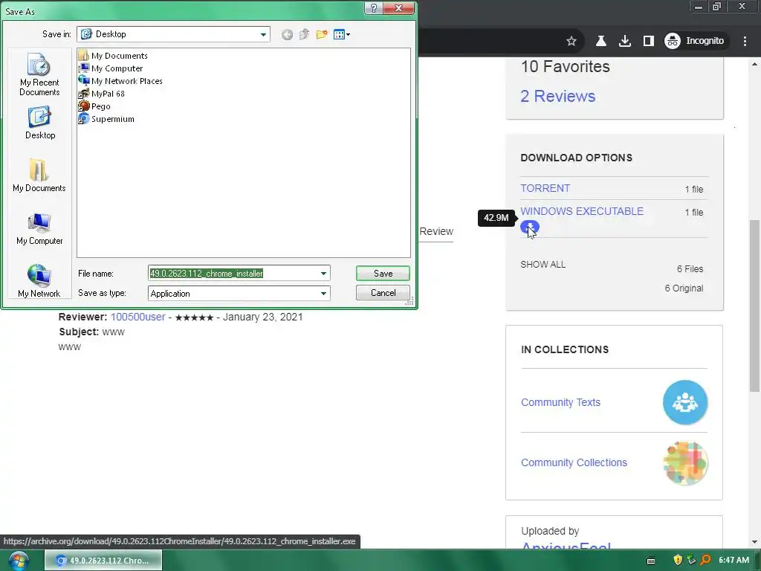
Task: Open Chrome Labs flask icon
Action: pos(600,42)
